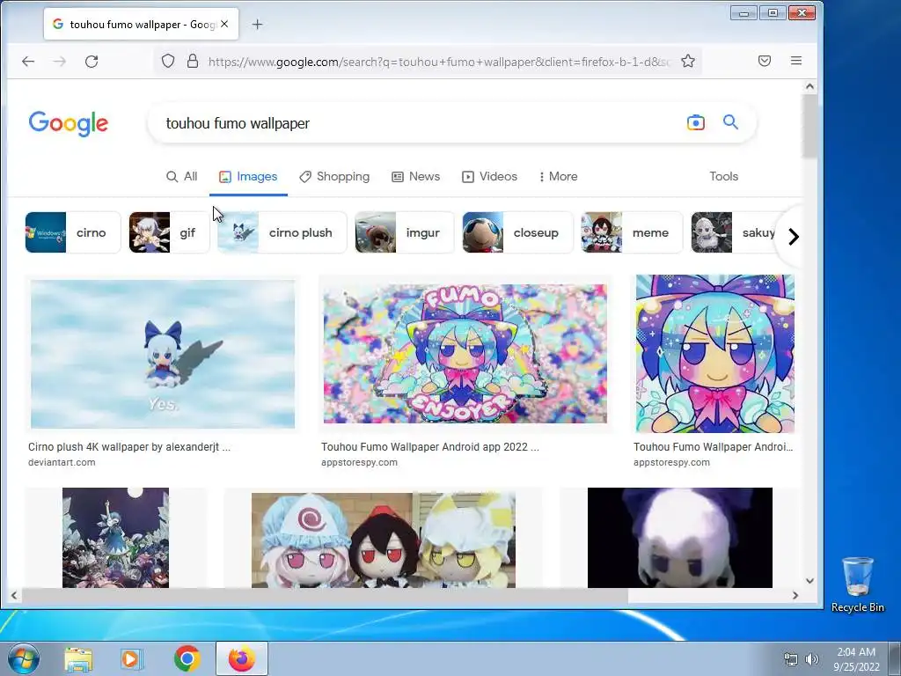Screen dimensions: 901x676
Task: Save to Pocket icon in toolbar
Action: pyautogui.click(x=765, y=61)
